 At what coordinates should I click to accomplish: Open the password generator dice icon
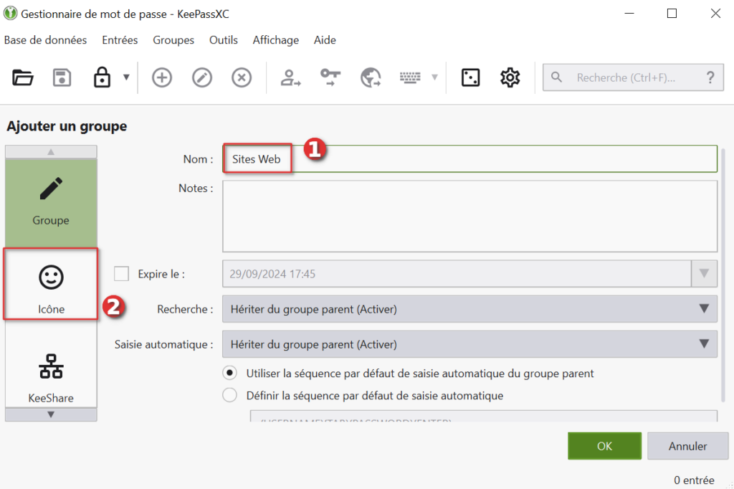(470, 77)
